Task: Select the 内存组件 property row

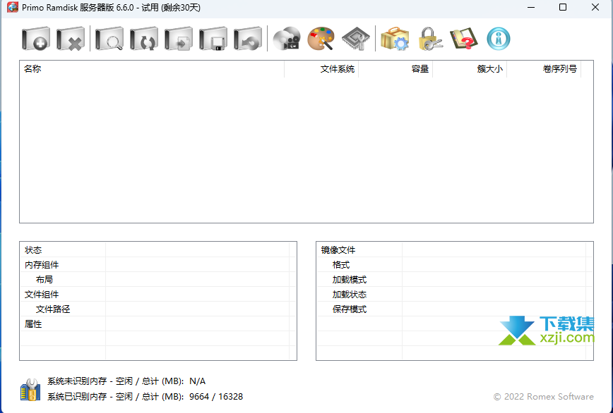Action: [x=158, y=264]
